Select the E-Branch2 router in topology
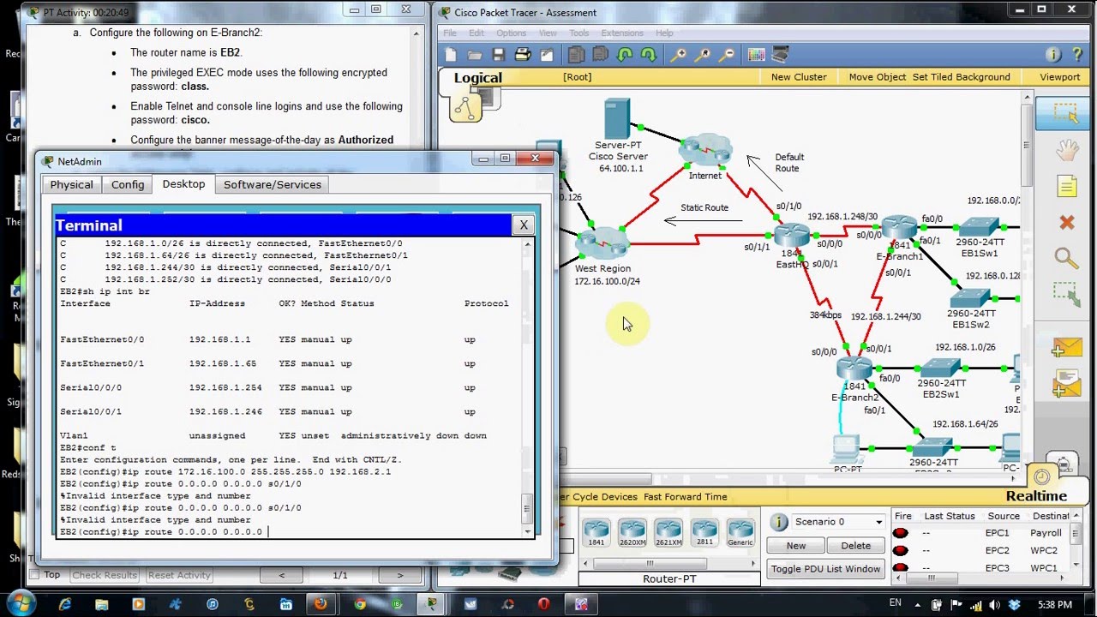The width and height of the screenshot is (1097, 617). pos(854,369)
